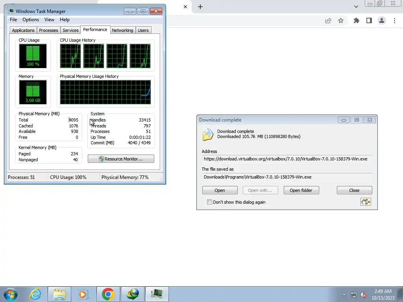Maximize the Windows Task Manager window
Screen dimensions: 403x302
click(x=143, y=11)
